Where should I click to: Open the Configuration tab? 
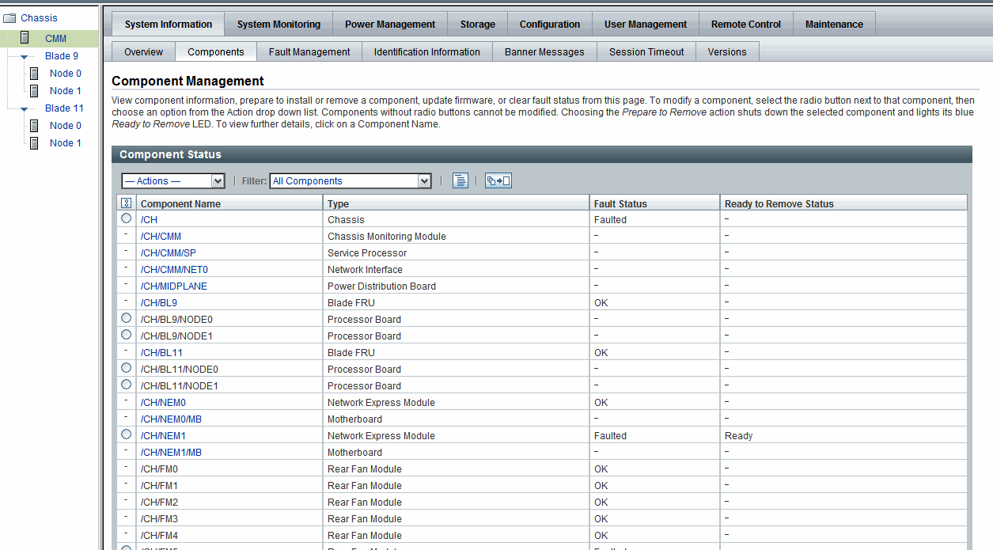point(550,25)
